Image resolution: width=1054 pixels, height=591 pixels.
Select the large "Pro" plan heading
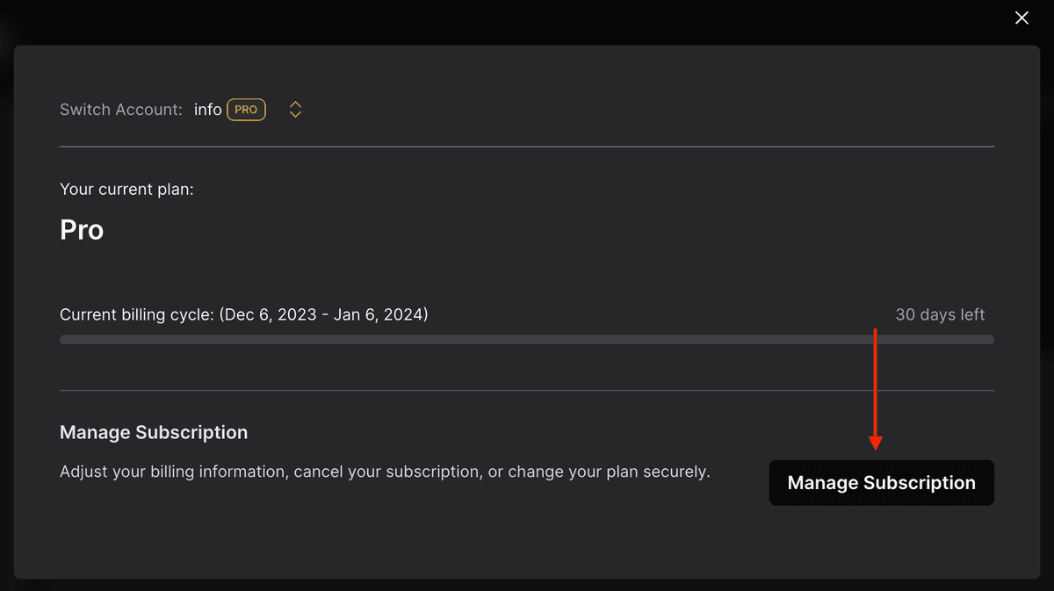[82, 230]
